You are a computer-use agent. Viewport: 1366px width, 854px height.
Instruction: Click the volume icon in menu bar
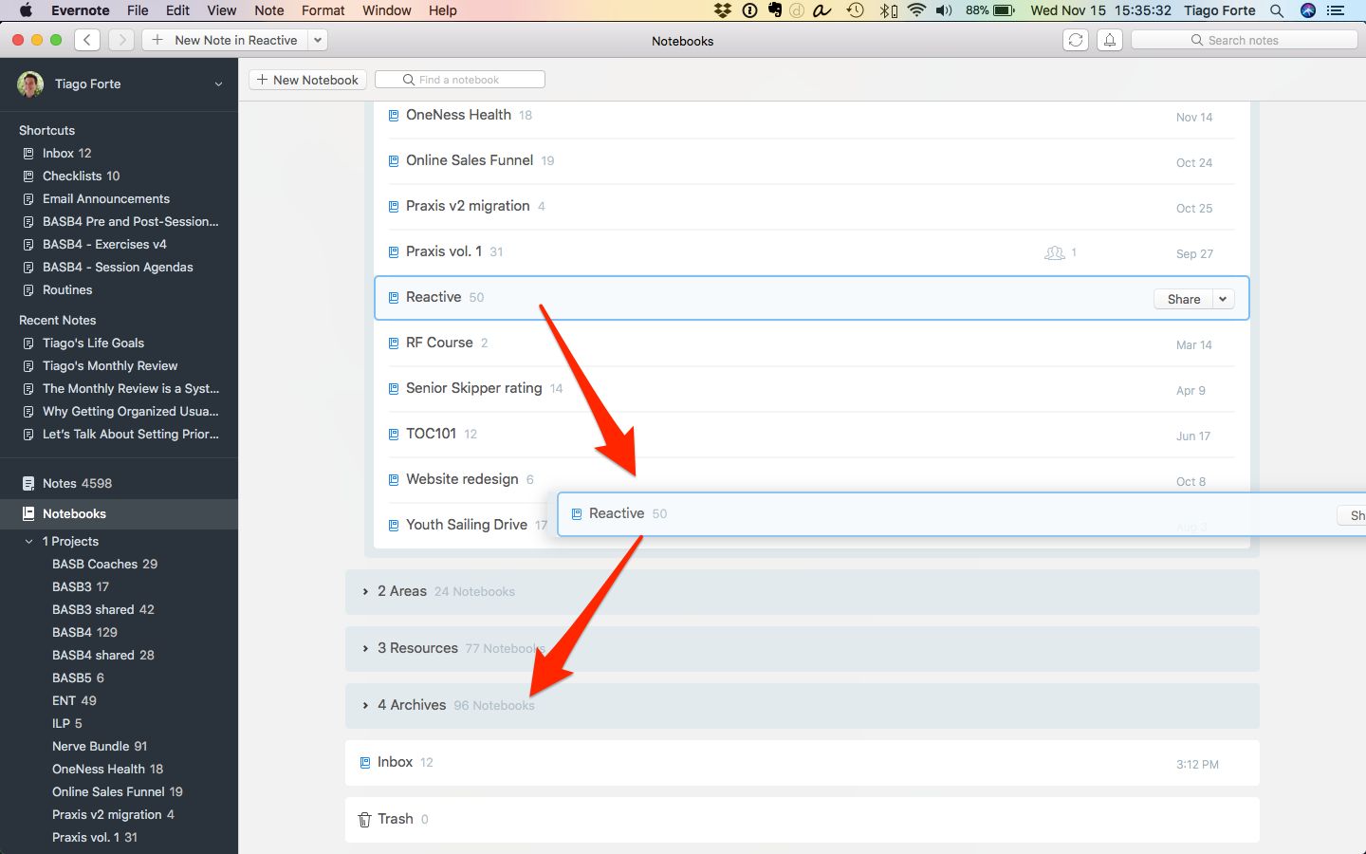[944, 10]
